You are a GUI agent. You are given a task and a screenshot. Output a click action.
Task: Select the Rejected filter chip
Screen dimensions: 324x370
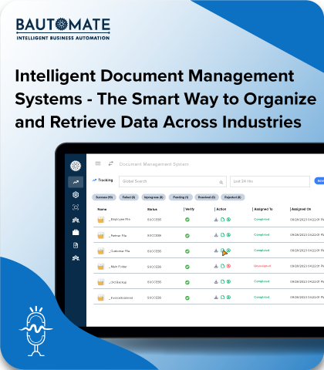[x=233, y=197]
